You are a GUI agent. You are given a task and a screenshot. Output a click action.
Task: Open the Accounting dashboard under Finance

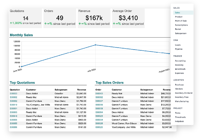pyautogui.click(x=180, y=61)
